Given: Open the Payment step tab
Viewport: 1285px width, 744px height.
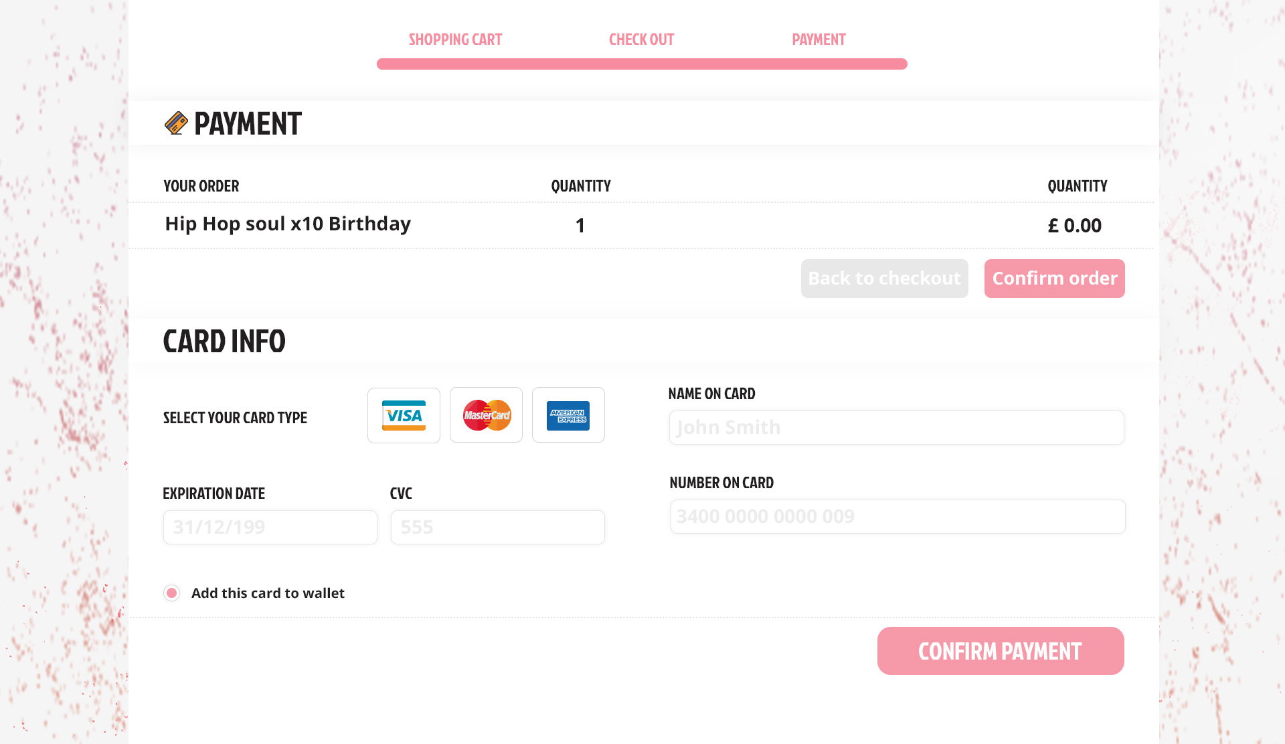Looking at the screenshot, I should point(819,40).
